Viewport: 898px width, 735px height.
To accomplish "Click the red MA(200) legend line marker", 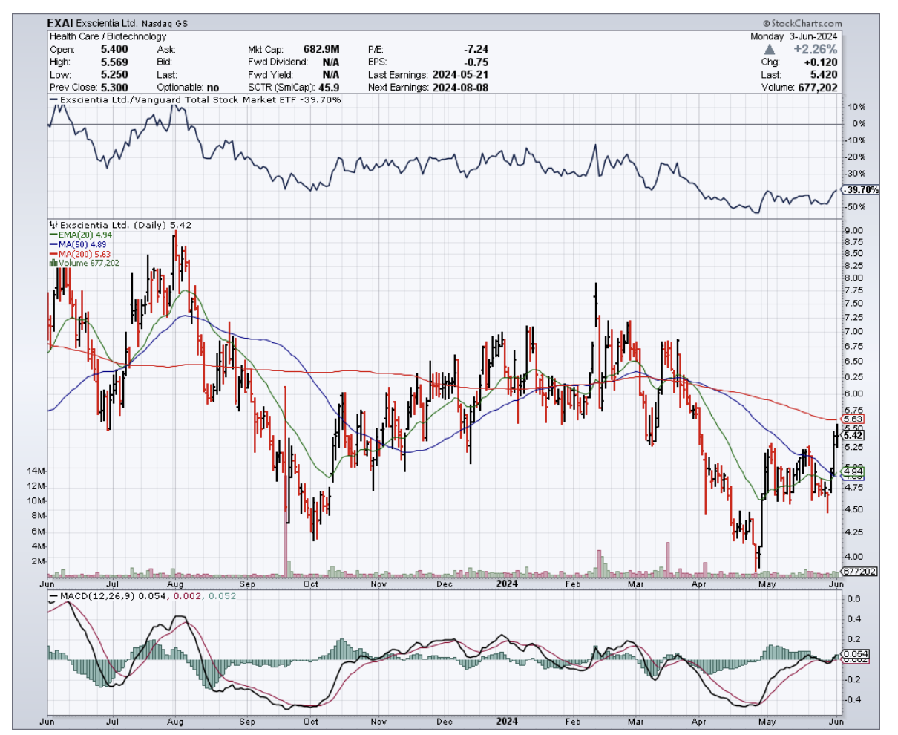I will 53,254.
